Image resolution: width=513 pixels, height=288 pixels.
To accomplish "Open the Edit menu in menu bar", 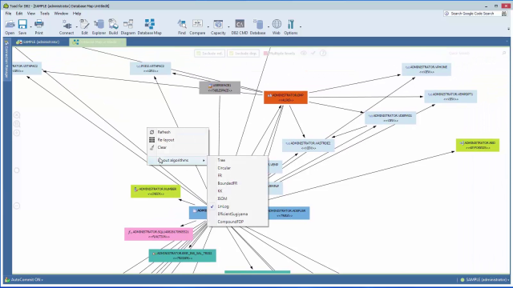I will point(19,14).
